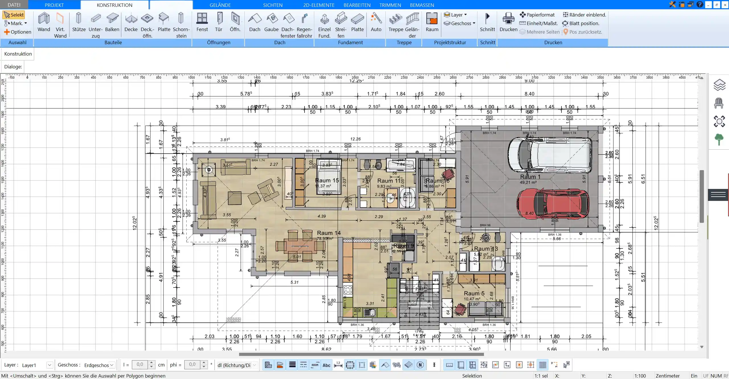The width and height of the screenshot is (729, 379).
Task: Toggle the north arrow N button
Action: [420, 365]
